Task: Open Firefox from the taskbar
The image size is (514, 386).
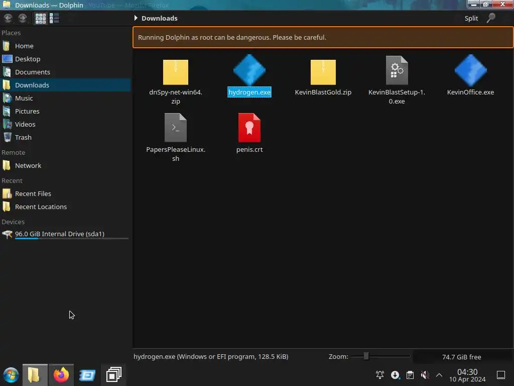Action: pos(61,375)
